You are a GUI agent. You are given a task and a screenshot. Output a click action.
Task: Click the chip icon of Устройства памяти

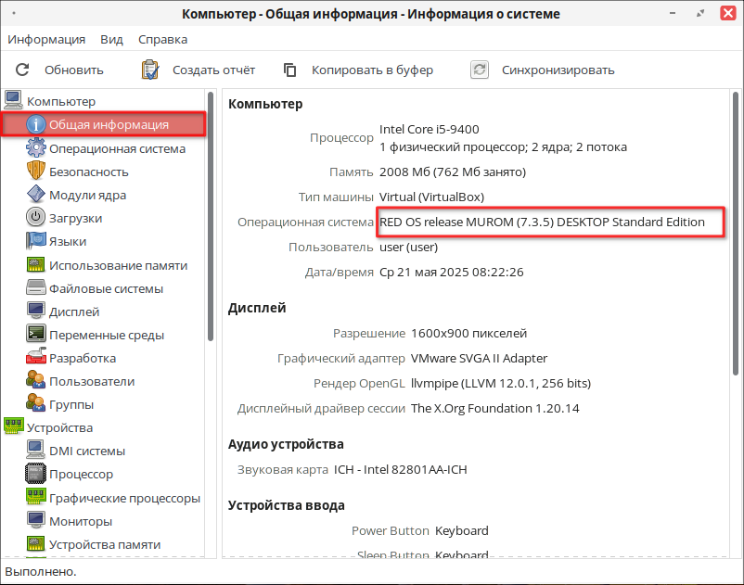click(x=35, y=544)
